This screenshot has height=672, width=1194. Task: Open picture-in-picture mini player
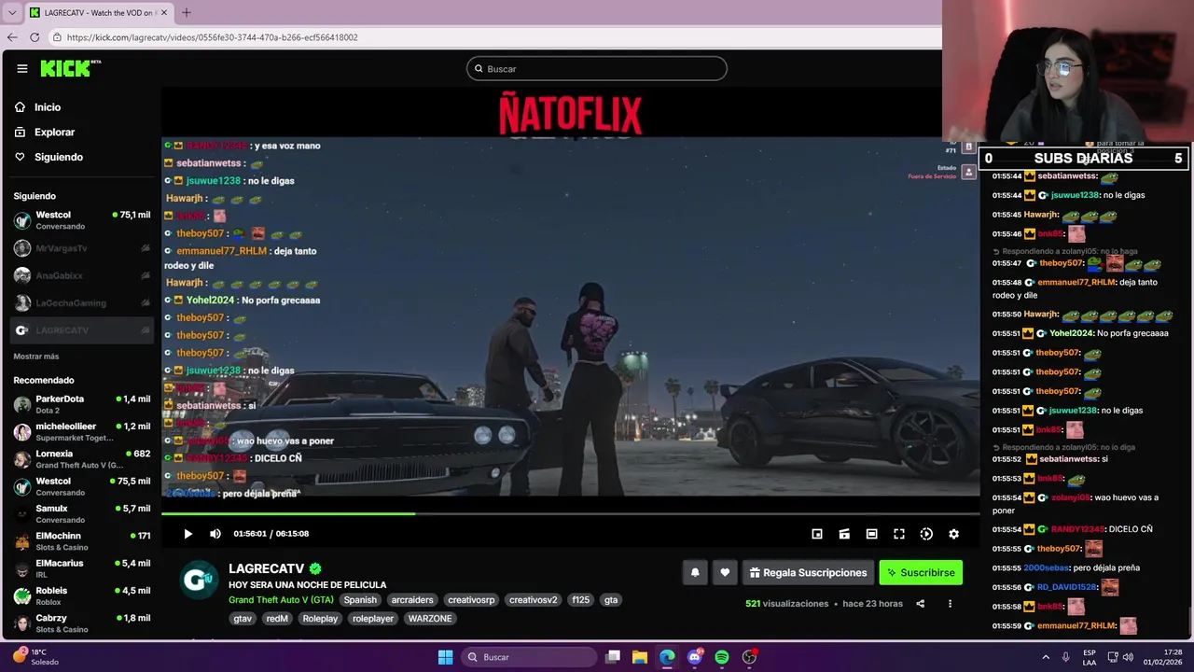(817, 534)
